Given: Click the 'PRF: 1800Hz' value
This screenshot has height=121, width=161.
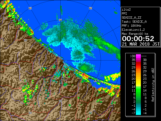Looking at the screenshot, I should 131,26.
